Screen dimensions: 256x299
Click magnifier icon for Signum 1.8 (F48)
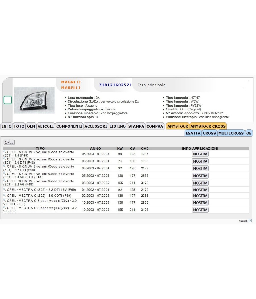point(5,152)
